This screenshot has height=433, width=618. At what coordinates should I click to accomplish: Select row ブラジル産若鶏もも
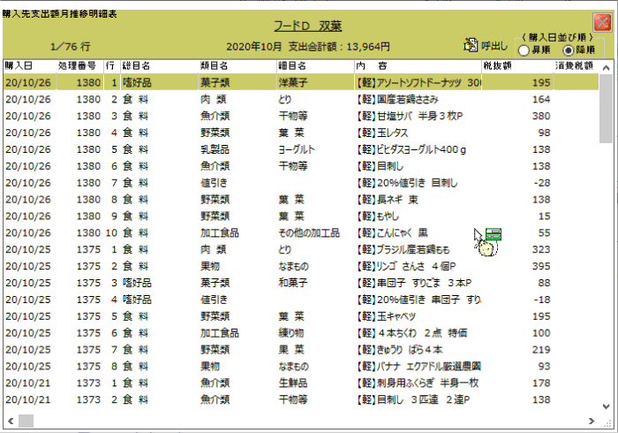point(301,249)
